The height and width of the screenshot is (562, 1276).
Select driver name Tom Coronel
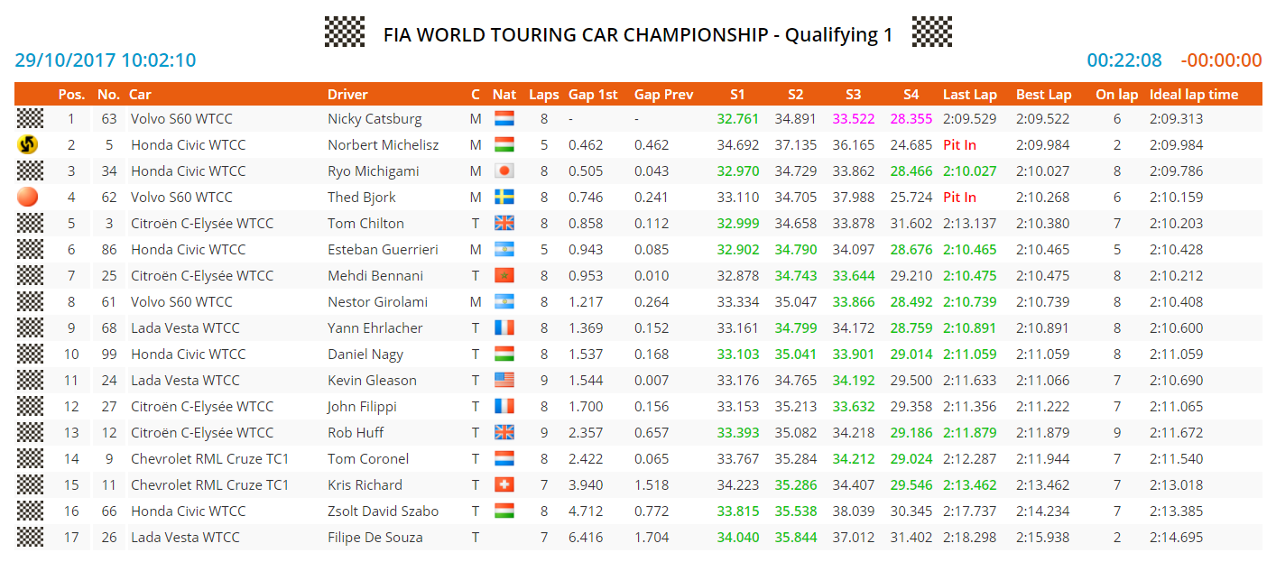click(368, 459)
